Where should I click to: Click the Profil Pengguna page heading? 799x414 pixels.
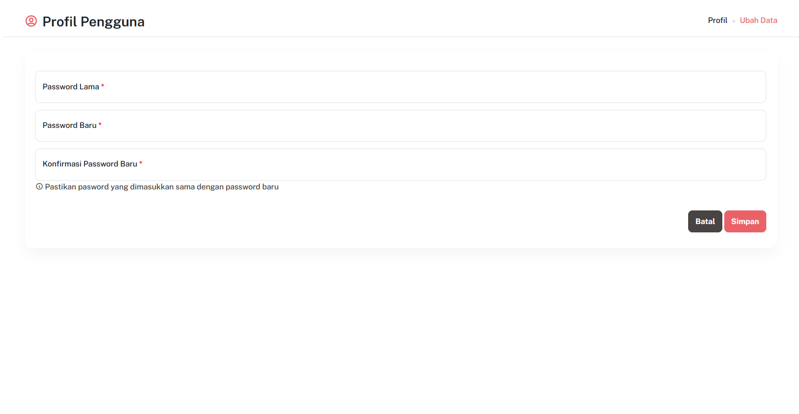click(x=93, y=21)
